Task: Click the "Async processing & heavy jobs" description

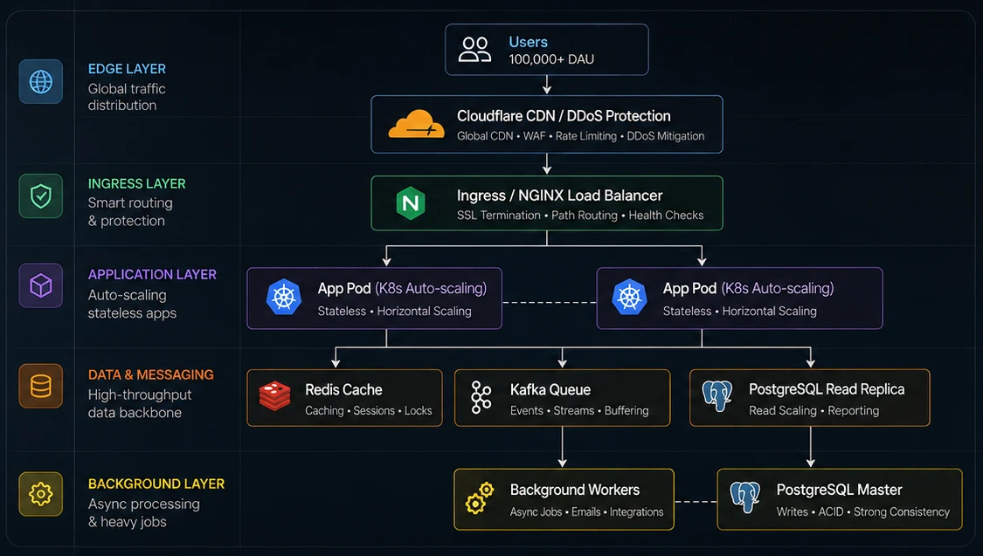Action: click(143, 513)
